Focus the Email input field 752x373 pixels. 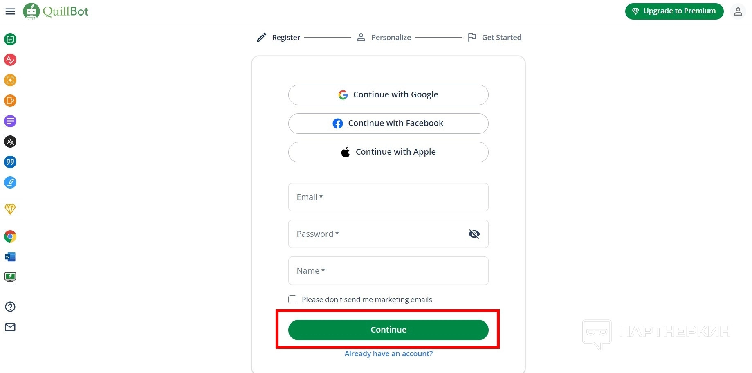(388, 197)
